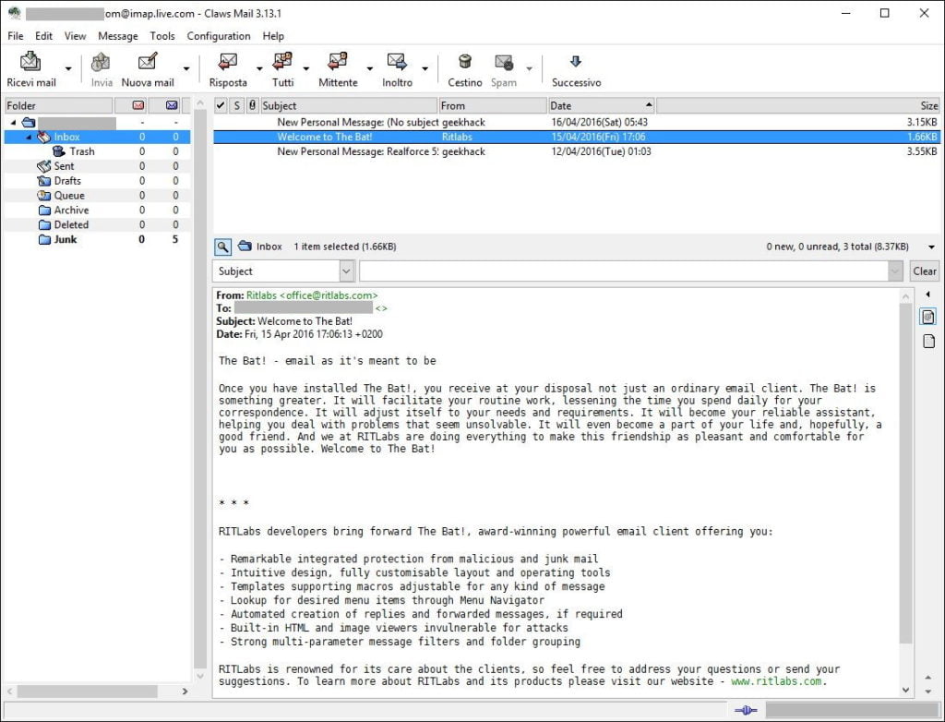Screen dimensions: 945x722
Task: Reply to sender with Mittente icon
Action: [x=338, y=63]
